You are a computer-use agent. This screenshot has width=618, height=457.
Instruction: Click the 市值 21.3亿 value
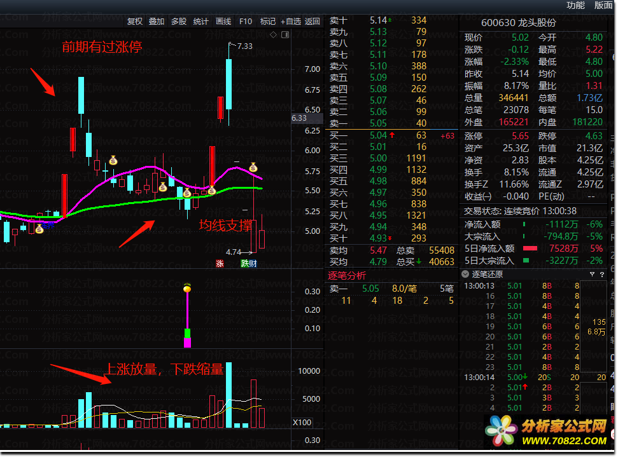(589, 148)
